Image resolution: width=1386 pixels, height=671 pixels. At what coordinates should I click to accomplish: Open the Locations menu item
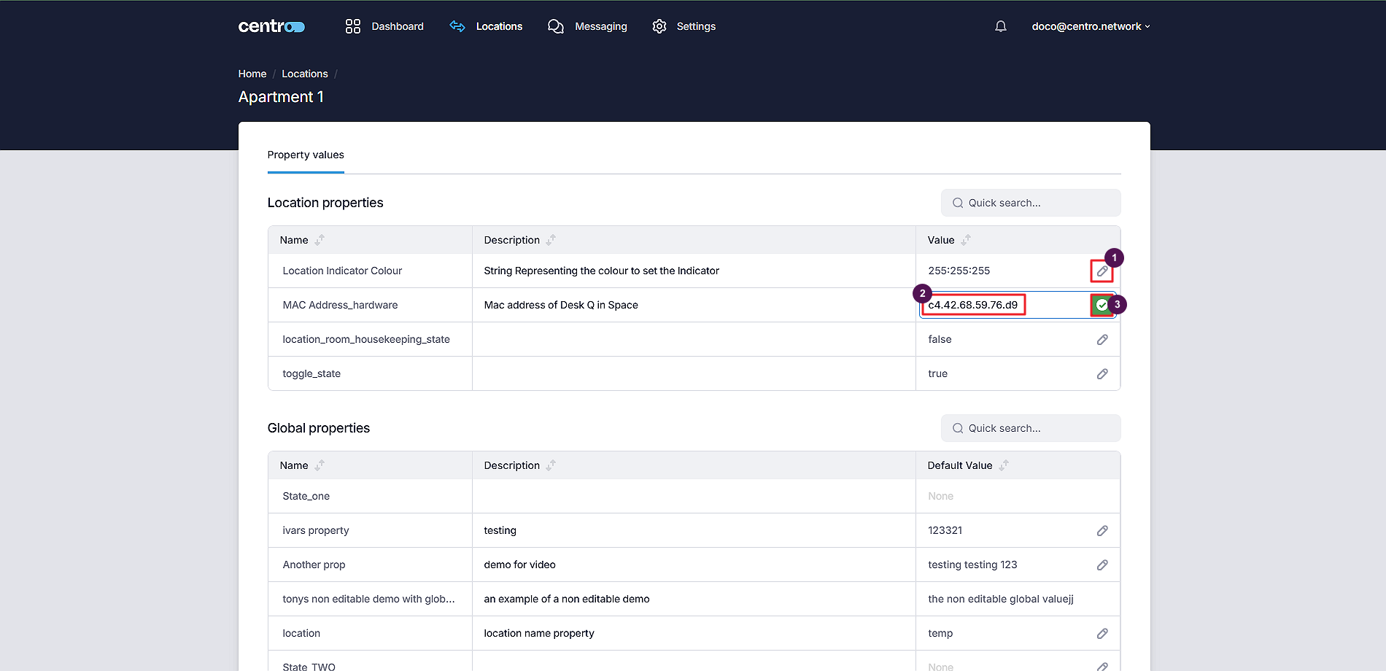coord(499,26)
